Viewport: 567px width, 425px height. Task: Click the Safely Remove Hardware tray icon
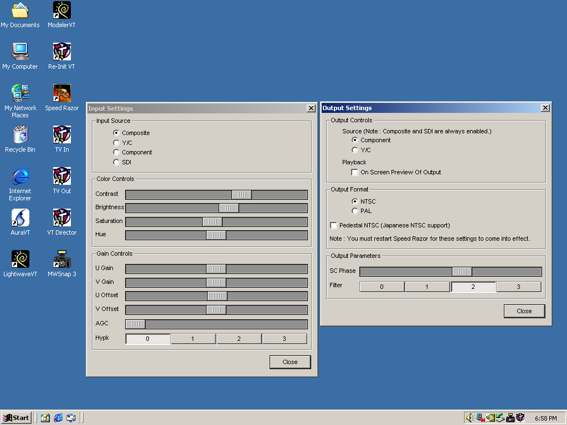click(500, 418)
